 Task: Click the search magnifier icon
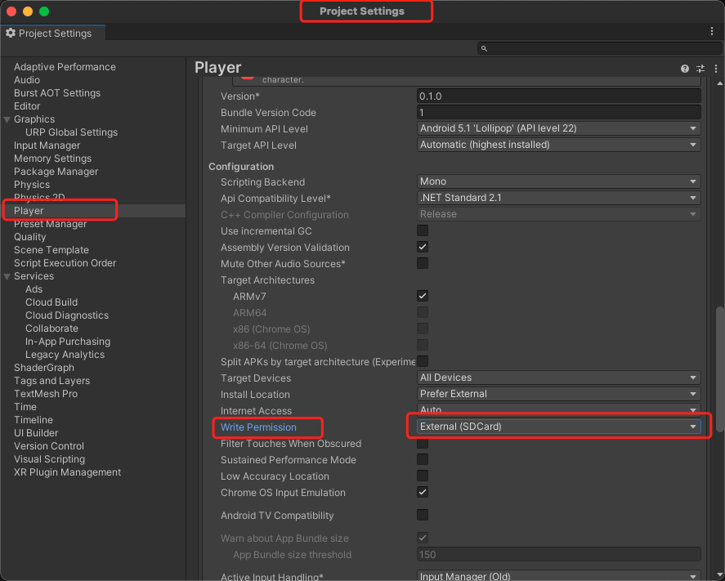coord(485,49)
